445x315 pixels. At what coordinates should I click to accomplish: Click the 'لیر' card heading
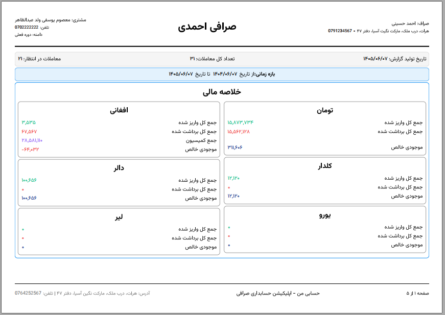click(x=119, y=217)
